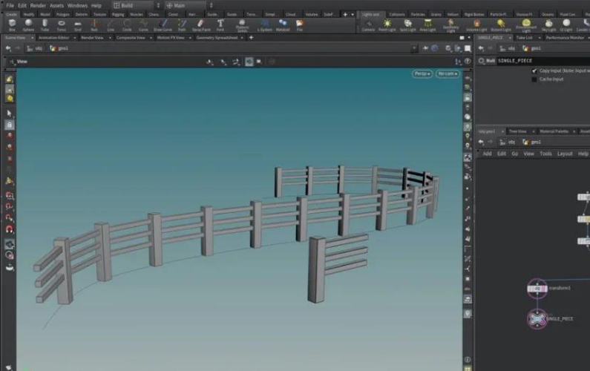
Task: Open the Persp viewport dropdown
Action: (x=422, y=73)
